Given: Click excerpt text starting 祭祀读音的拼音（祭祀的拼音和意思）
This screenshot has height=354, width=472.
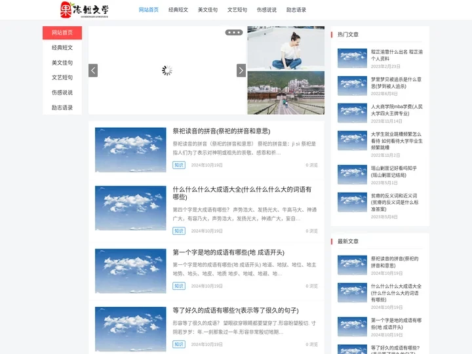Looking at the screenshot, I should (x=244, y=148).
